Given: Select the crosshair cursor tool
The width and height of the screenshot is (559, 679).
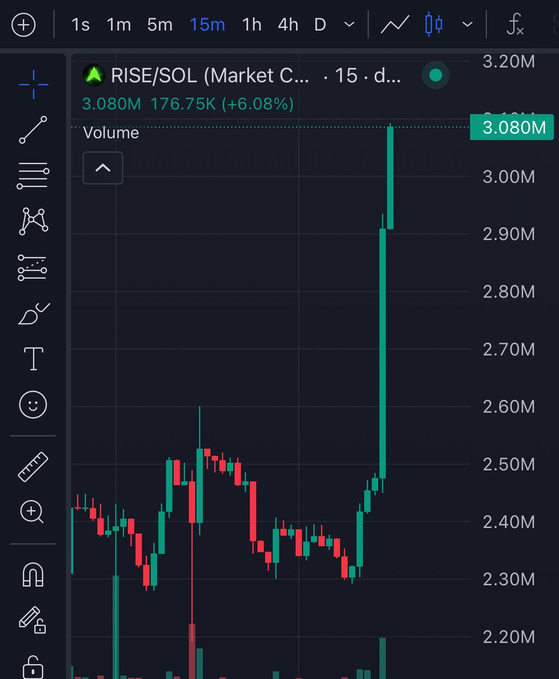Looking at the screenshot, I should (33, 85).
